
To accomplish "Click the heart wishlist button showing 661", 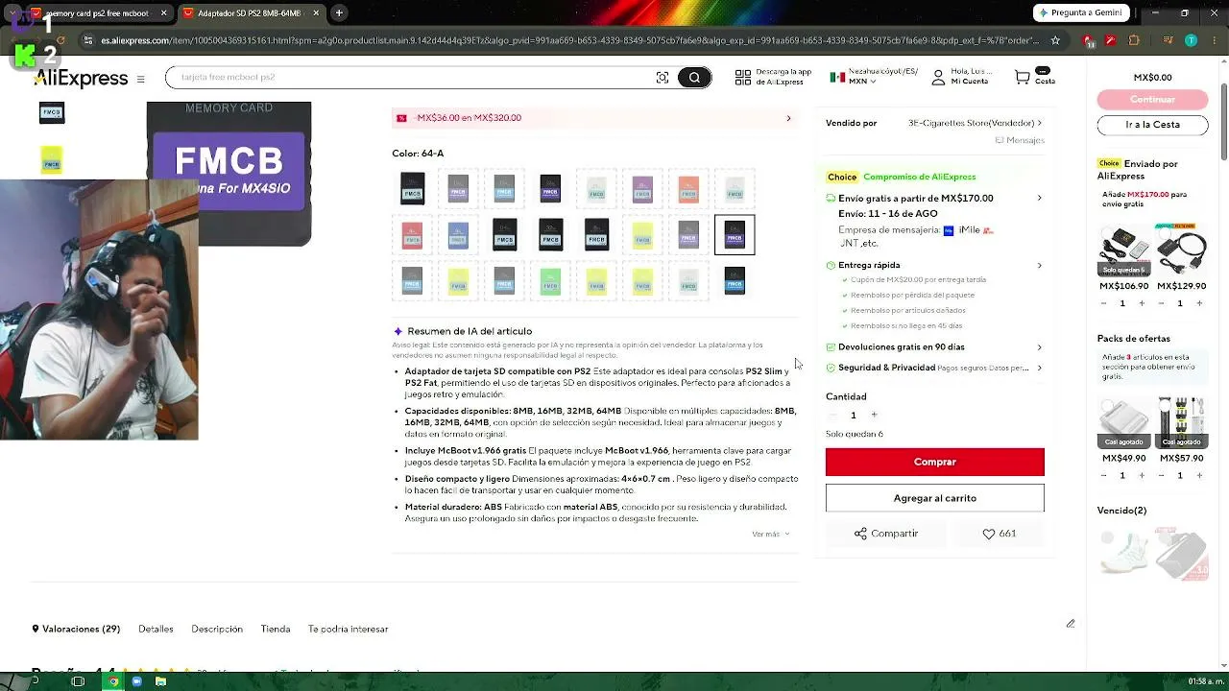I will click(x=999, y=534).
